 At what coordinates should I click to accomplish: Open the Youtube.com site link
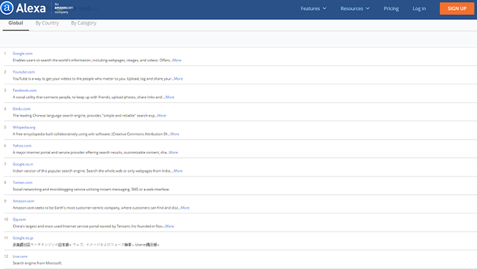pos(24,72)
